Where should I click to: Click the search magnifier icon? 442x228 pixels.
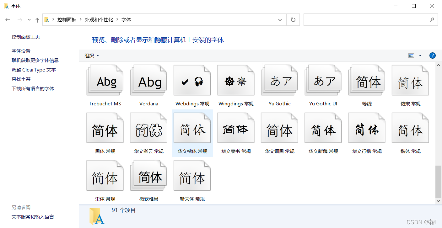point(432,19)
